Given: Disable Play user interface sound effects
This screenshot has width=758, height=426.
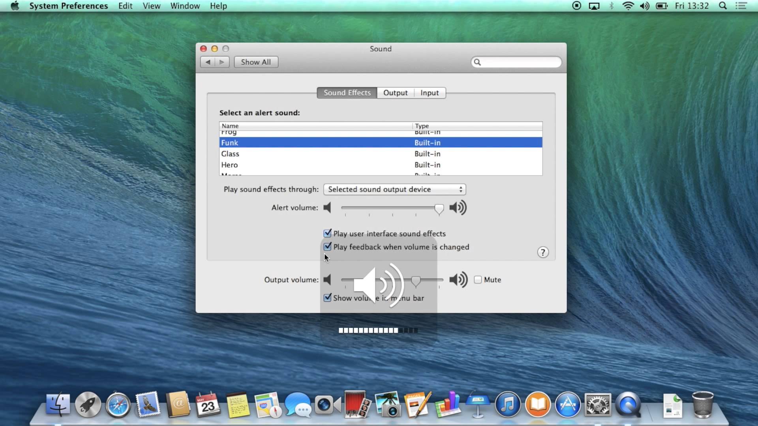Looking at the screenshot, I should (x=327, y=234).
